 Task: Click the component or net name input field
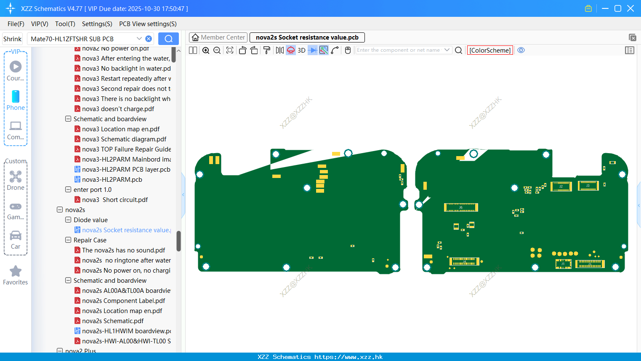pyautogui.click(x=399, y=50)
